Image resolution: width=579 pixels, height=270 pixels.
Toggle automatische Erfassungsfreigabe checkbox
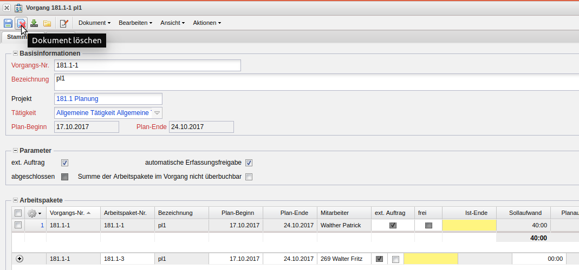click(x=249, y=163)
